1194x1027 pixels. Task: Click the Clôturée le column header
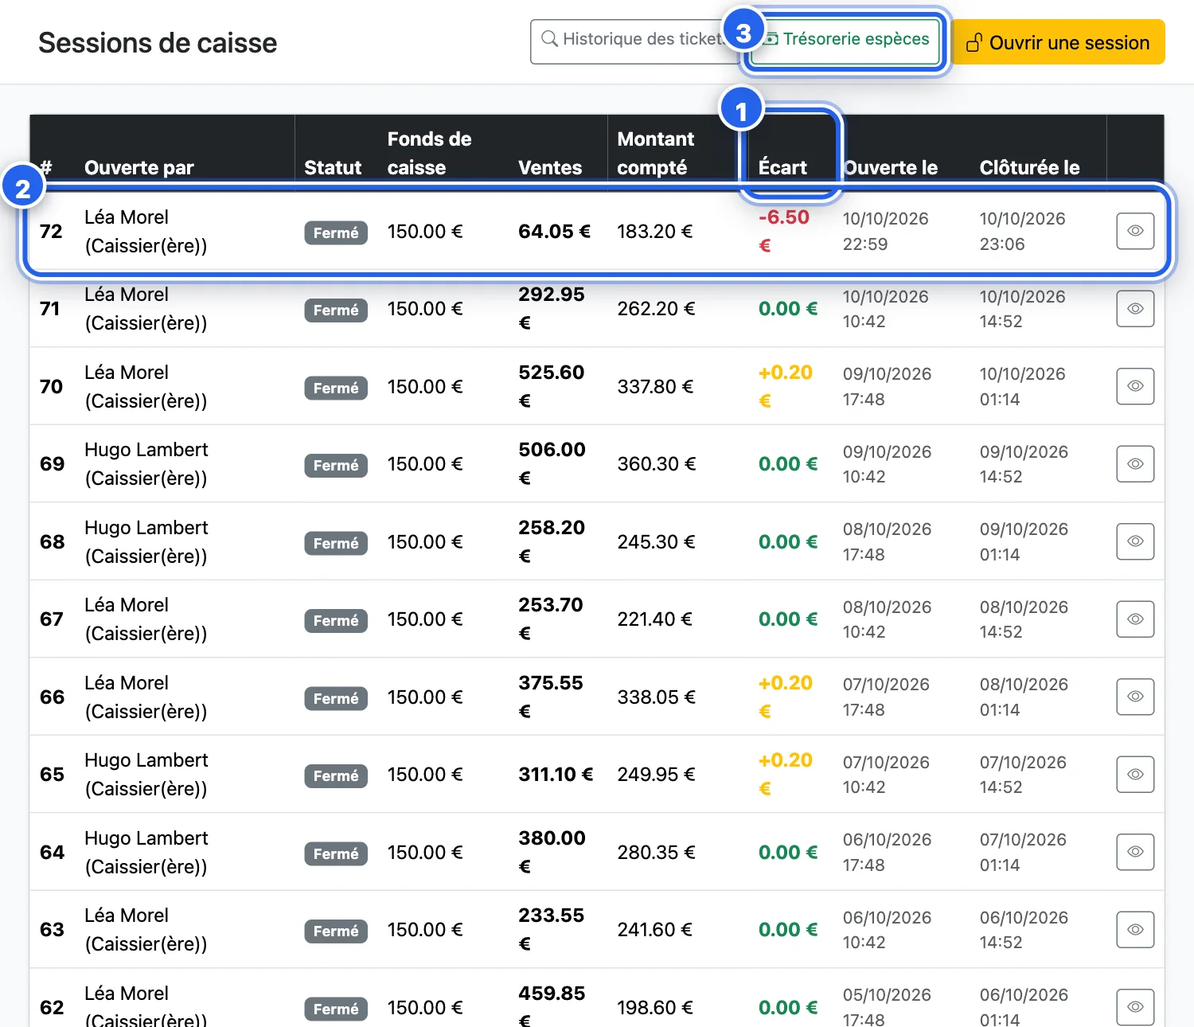pyautogui.click(x=1029, y=167)
